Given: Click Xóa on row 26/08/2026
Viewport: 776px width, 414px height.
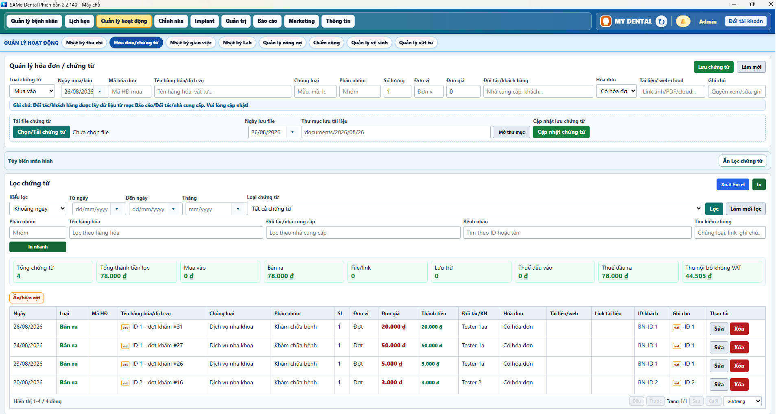Looking at the screenshot, I should point(739,329).
